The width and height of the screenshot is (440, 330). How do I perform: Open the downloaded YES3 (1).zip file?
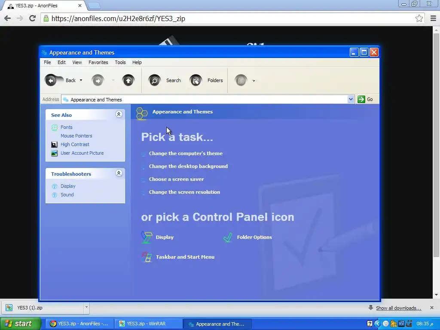pyautogui.click(x=42, y=308)
